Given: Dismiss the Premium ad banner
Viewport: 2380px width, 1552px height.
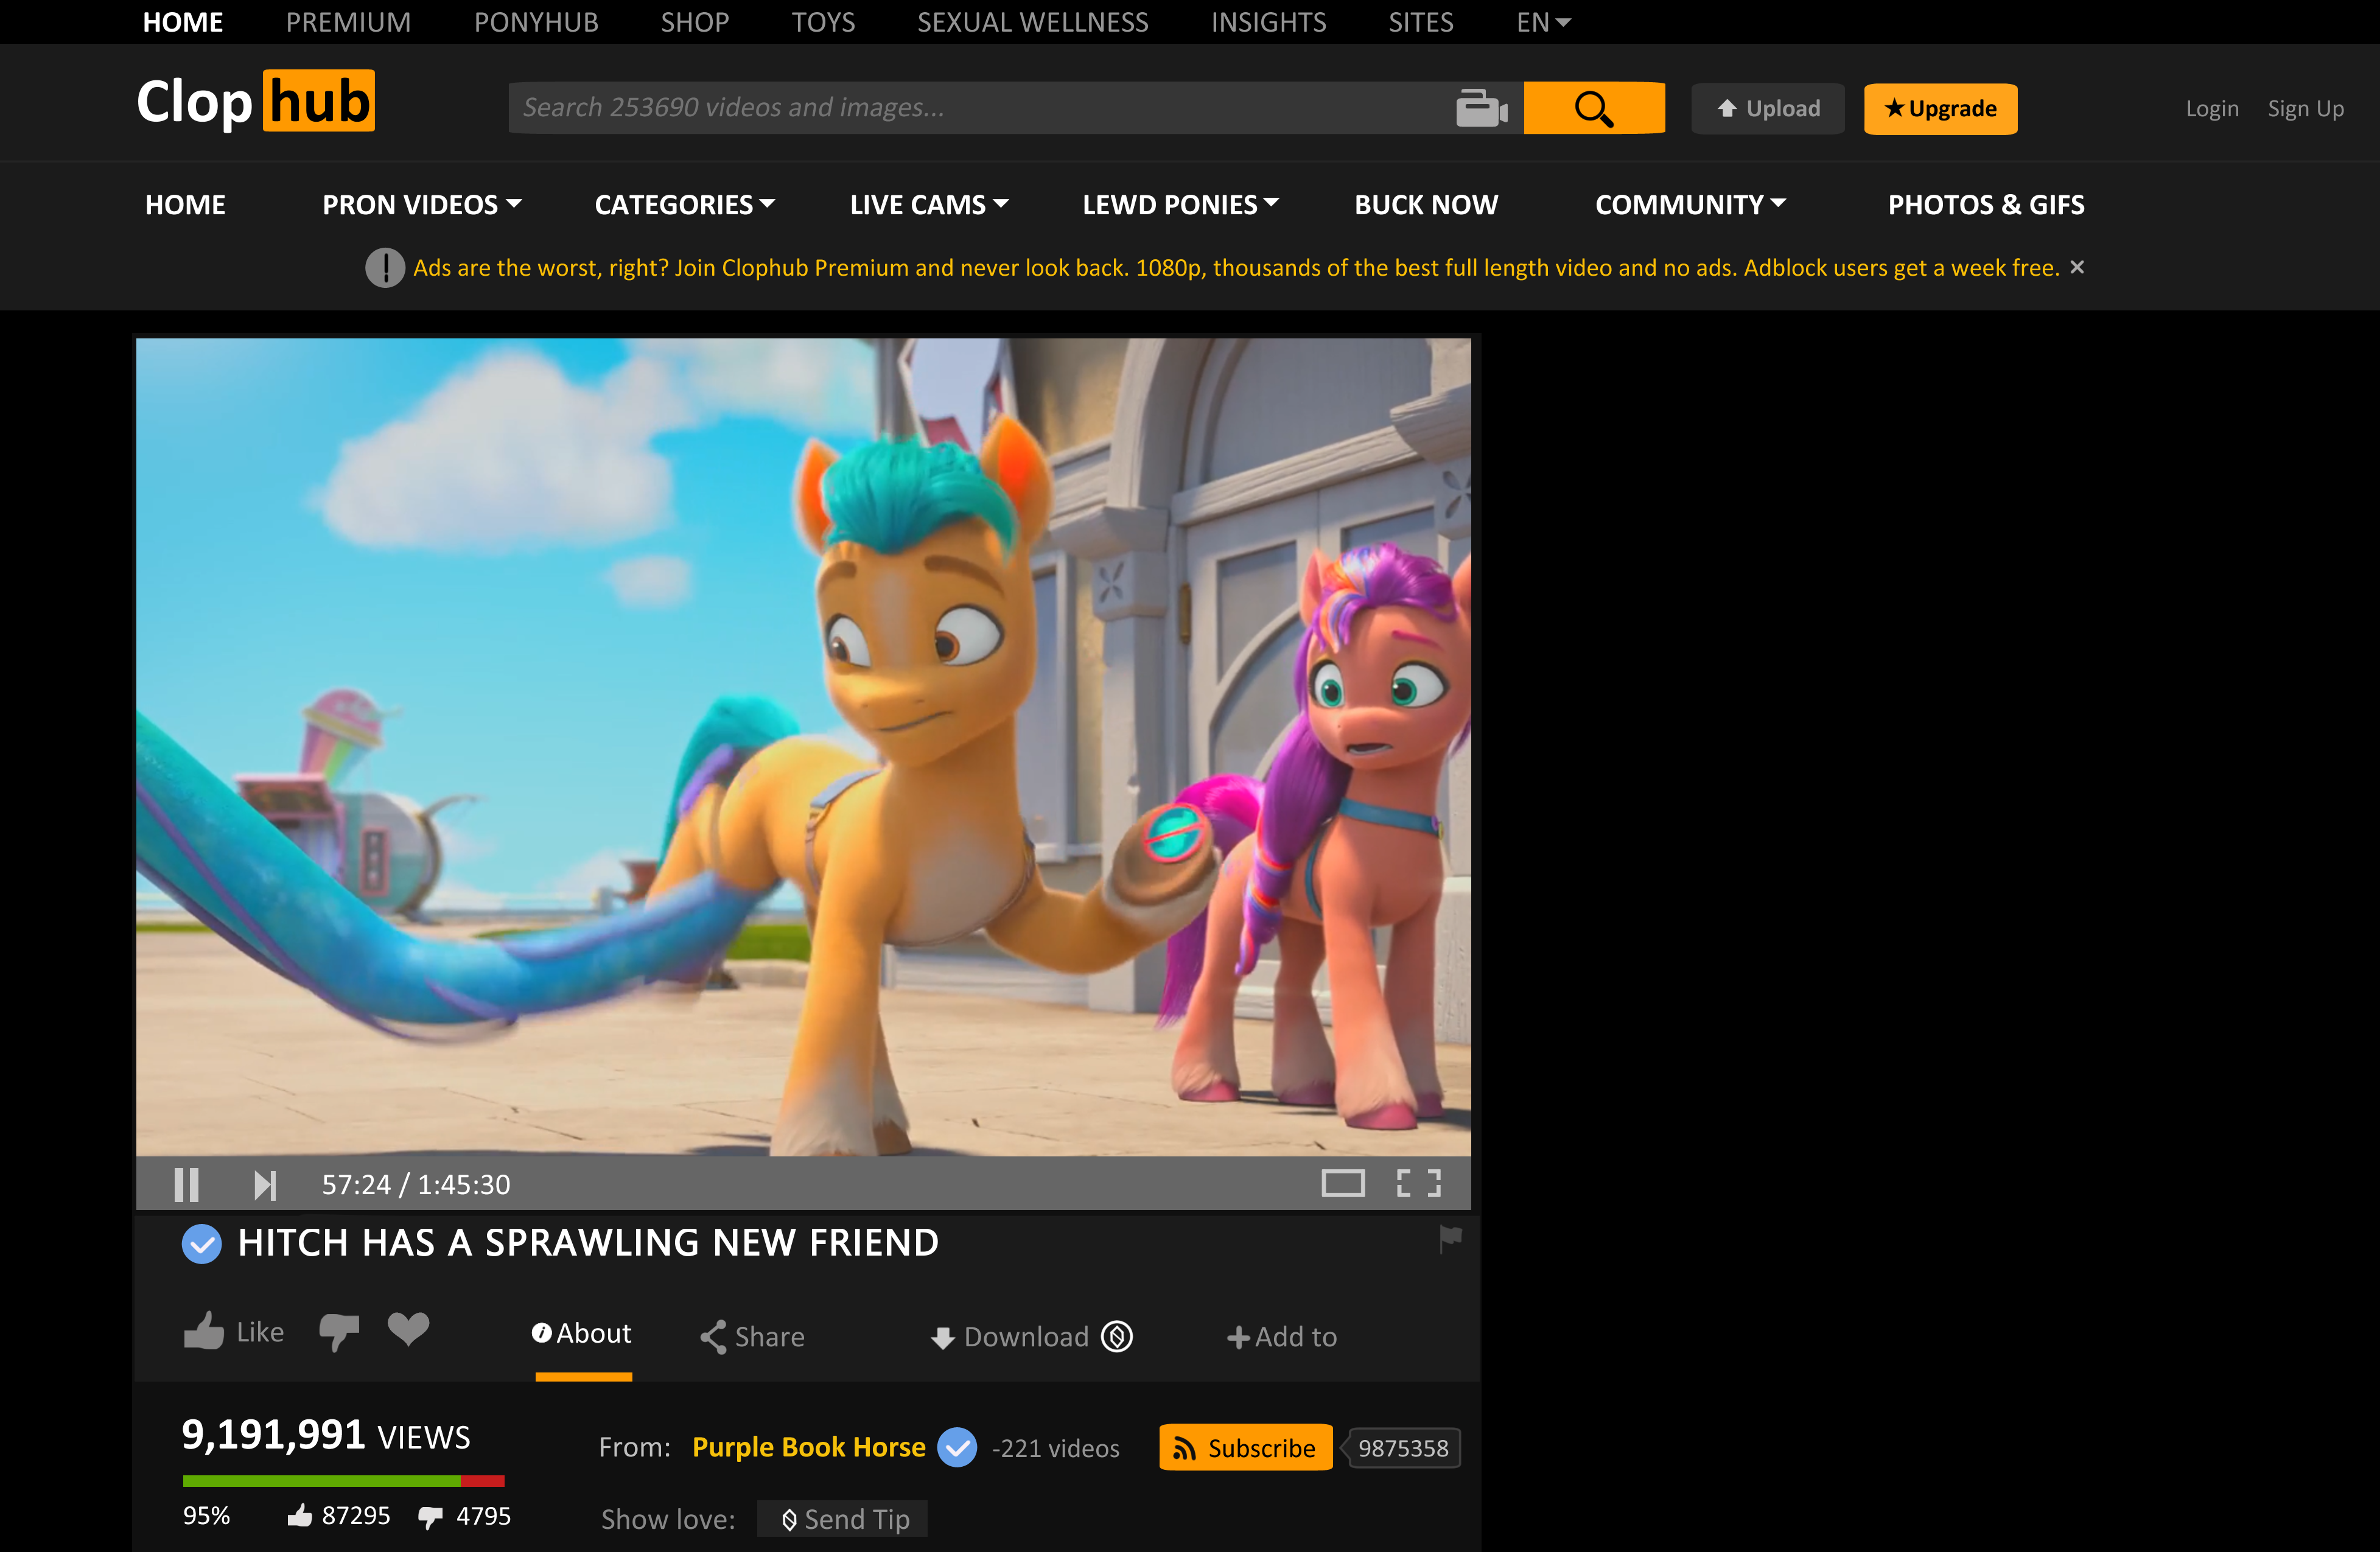Looking at the screenshot, I should [2077, 267].
